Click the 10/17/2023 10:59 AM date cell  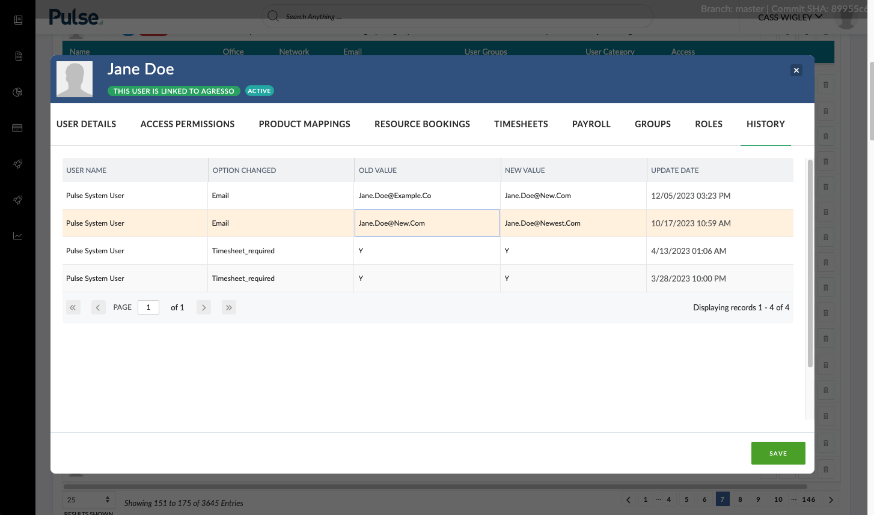coord(720,223)
